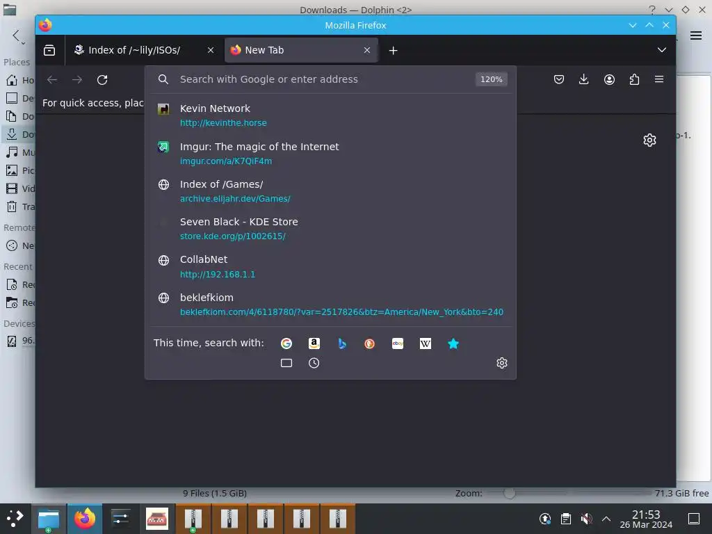
Task: Select the New Tab tab
Action: pos(302,50)
